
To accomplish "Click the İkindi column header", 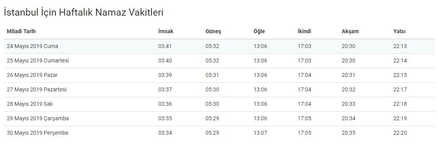I will click(304, 31).
